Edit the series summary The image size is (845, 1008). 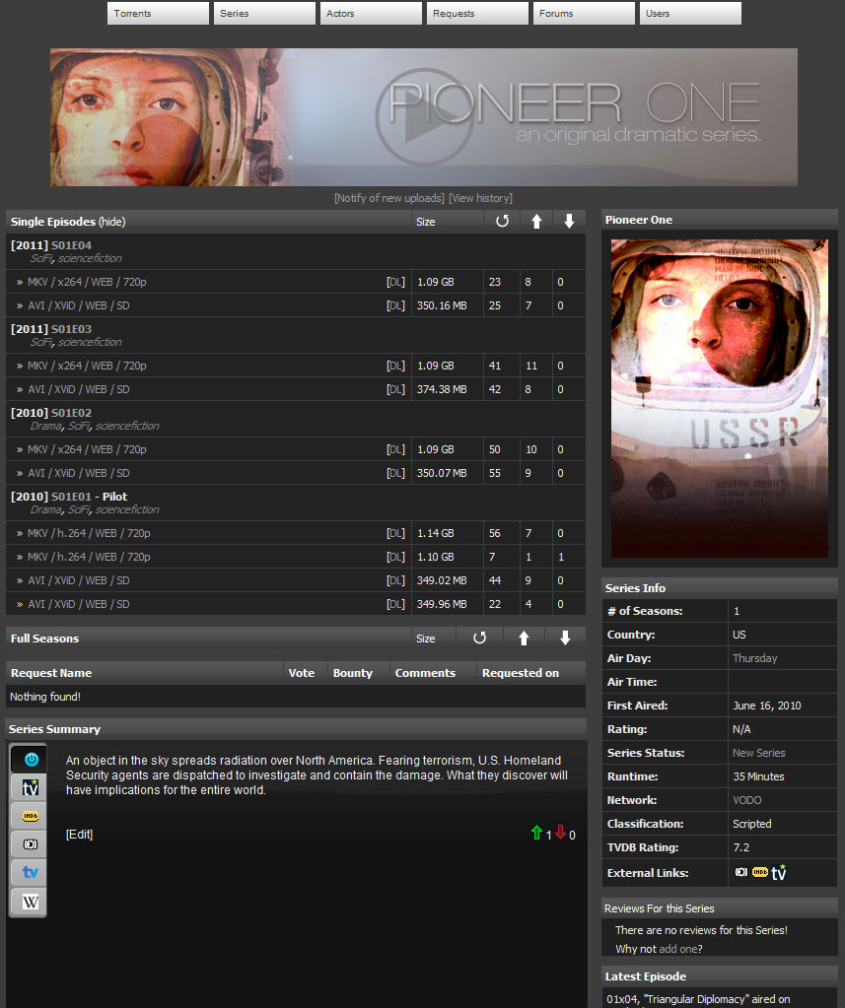79,835
